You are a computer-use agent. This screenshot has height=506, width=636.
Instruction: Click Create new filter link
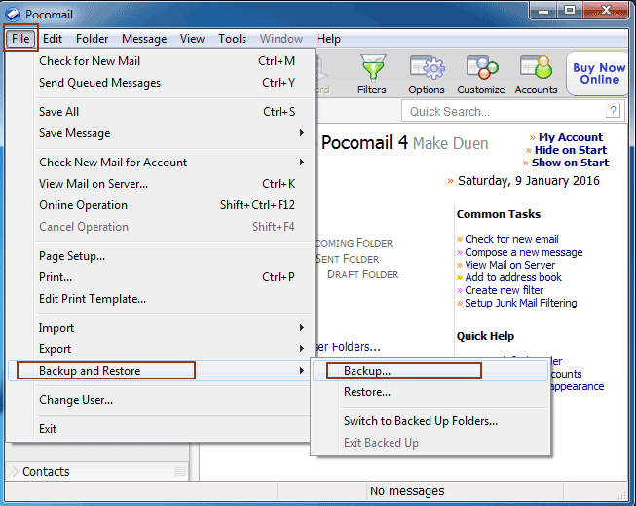(505, 290)
